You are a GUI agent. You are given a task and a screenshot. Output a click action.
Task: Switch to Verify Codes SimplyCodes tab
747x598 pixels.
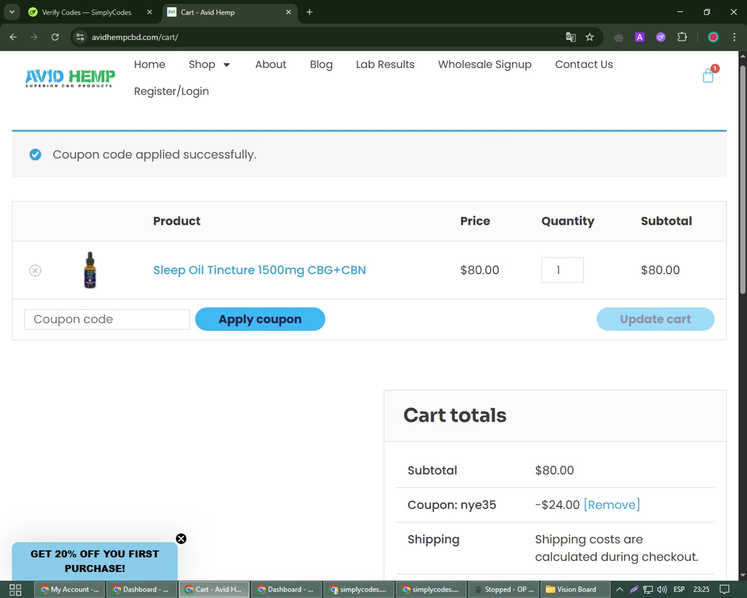point(87,12)
